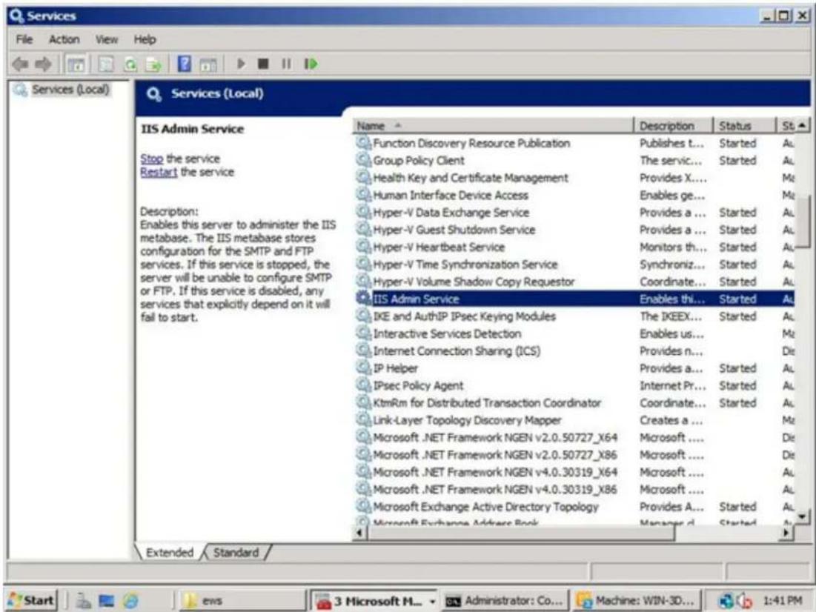816x612 pixels.
Task: Click the vertical scrollbar down arrow
Action: click(x=802, y=516)
